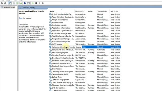Viewport: 162px width, 91px height.
Task: Click Network Service logon of BranchCache
Action: (115, 69)
